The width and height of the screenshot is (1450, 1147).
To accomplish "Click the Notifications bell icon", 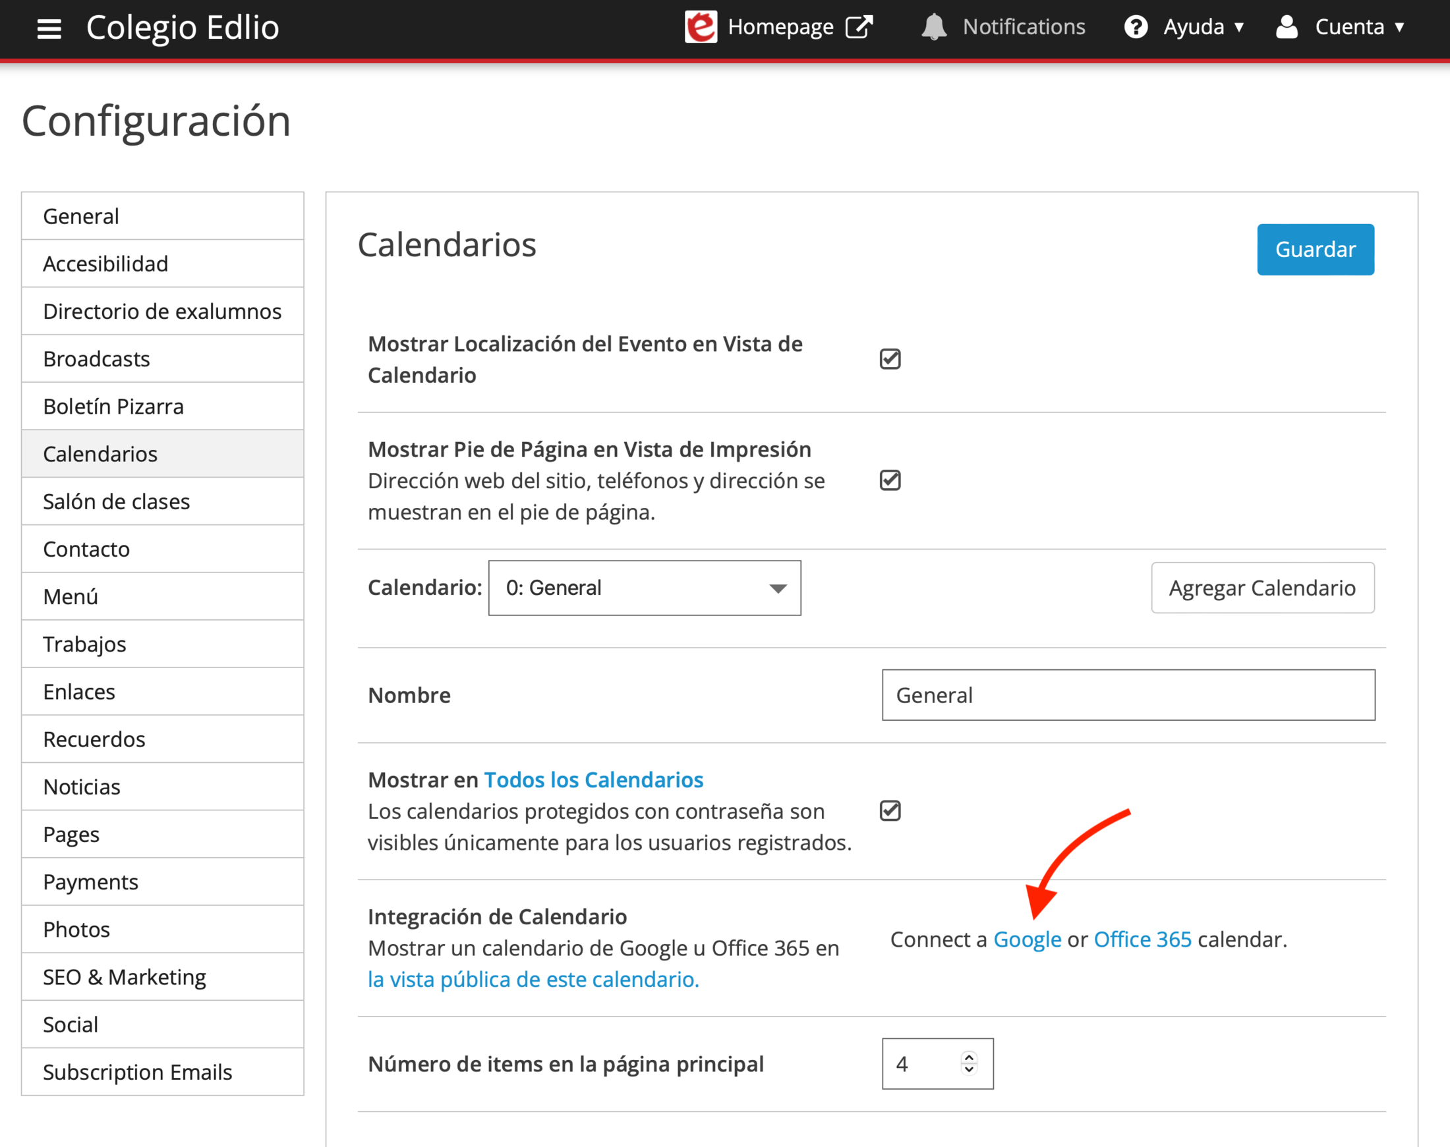I will (x=933, y=27).
